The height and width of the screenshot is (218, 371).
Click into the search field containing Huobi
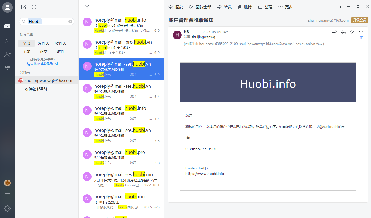tap(46, 22)
